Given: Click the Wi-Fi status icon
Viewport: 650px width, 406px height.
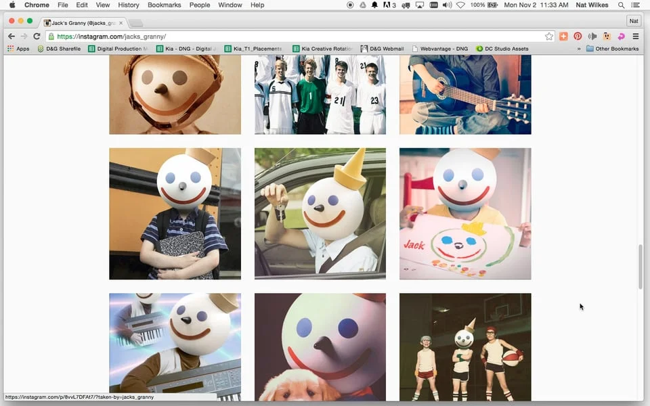Looking at the screenshot, I should pyautogui.click(x=460, y=5).
